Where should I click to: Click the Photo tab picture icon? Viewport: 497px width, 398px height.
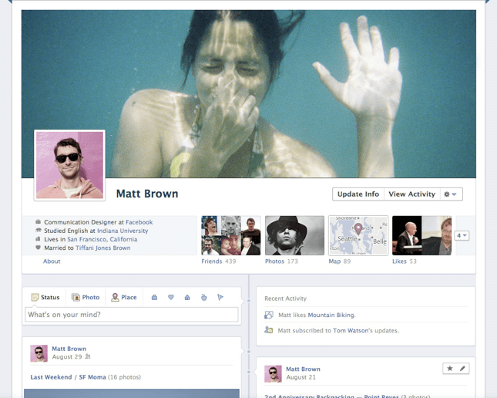point(76,298)
